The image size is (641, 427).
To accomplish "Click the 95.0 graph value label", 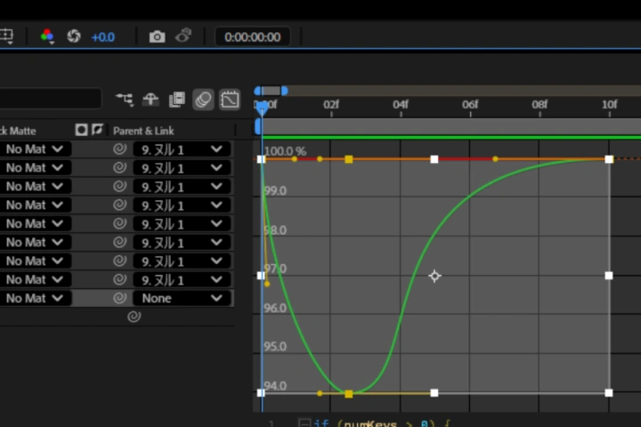I will [275, 347].
